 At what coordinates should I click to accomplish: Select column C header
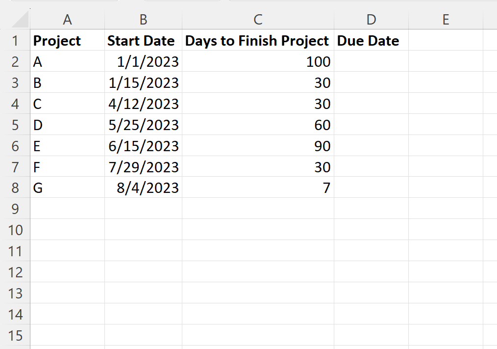(257, 20)
